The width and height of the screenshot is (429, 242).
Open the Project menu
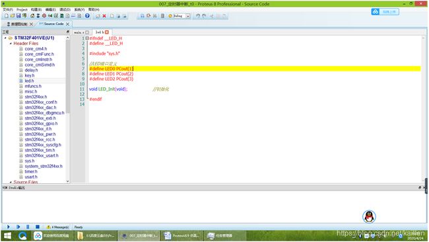pyautogui.click(x=22, y=10)
